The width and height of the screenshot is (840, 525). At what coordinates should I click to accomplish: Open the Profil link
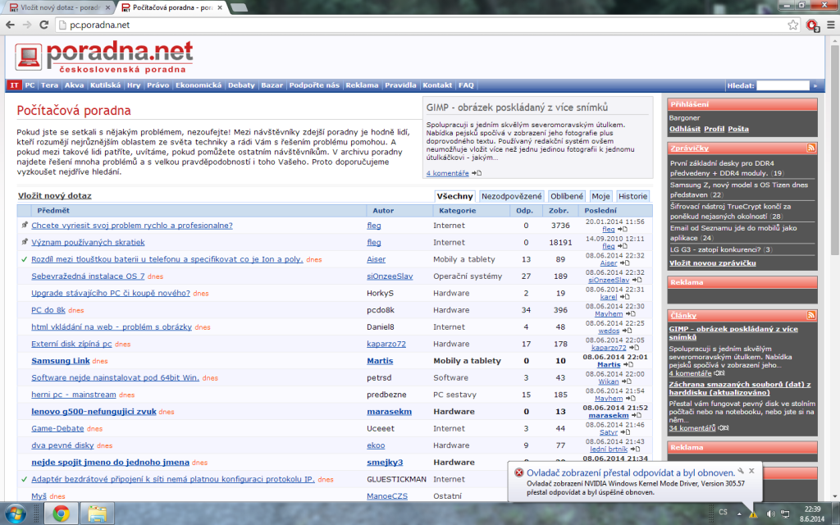tap(714, 129)
